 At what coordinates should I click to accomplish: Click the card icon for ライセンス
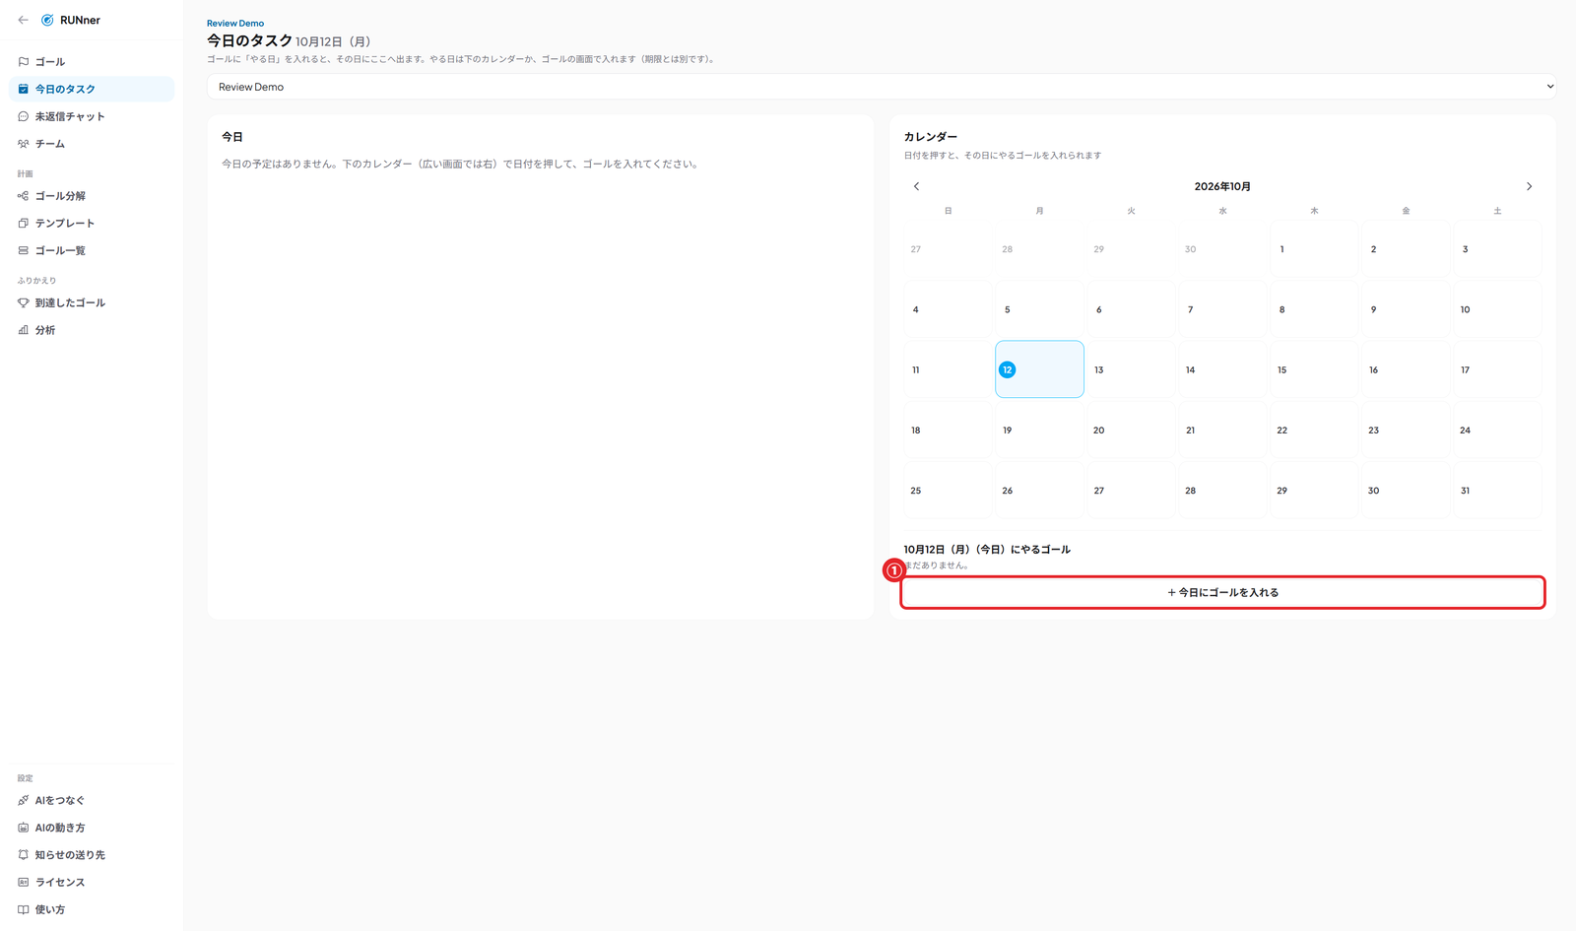coord(24,882)
